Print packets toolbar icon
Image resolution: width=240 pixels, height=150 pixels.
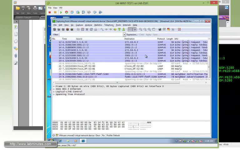[96, 29]
